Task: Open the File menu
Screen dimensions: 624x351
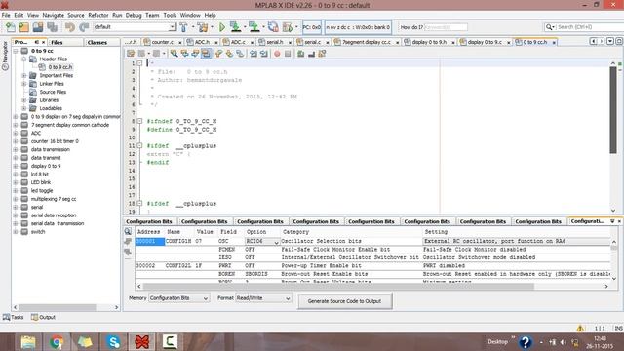Action: [x=6, y=16]
